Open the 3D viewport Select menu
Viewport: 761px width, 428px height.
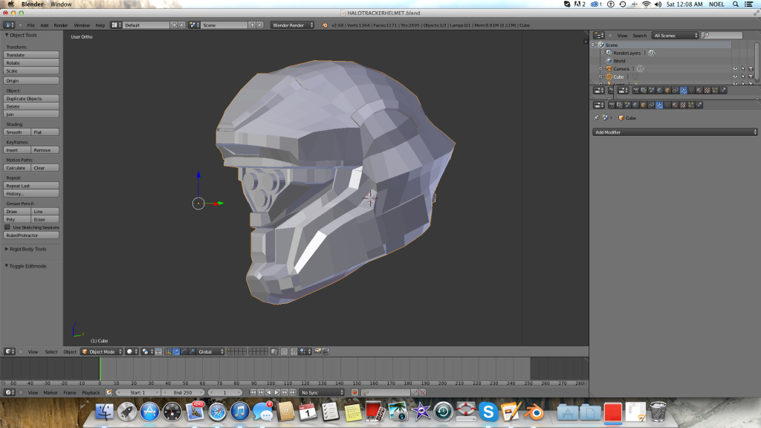click(51, 351)
